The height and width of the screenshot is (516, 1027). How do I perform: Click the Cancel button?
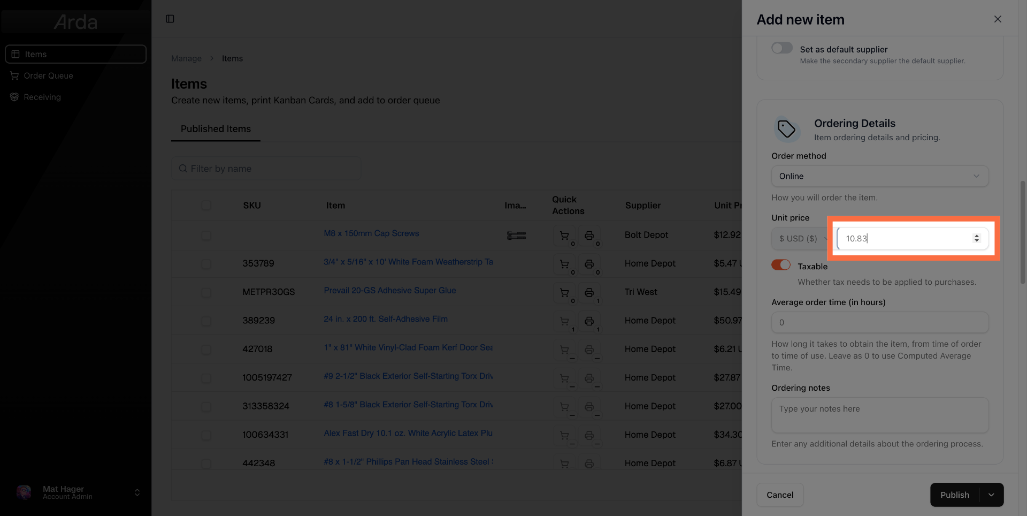click(780, 495)
